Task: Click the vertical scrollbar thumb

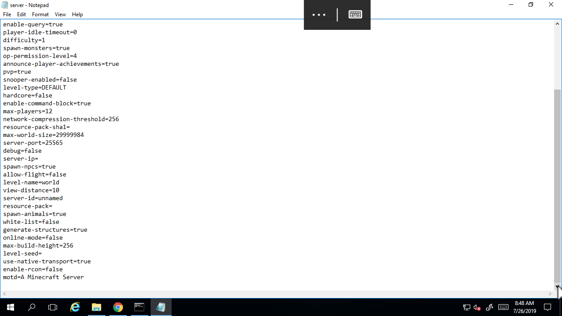Action: pos(558,186)
